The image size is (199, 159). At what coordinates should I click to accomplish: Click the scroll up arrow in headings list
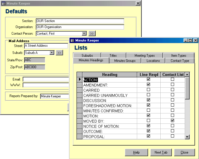(187, 74)
